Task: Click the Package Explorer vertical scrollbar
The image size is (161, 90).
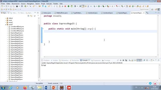Action: tap(39, 51)
